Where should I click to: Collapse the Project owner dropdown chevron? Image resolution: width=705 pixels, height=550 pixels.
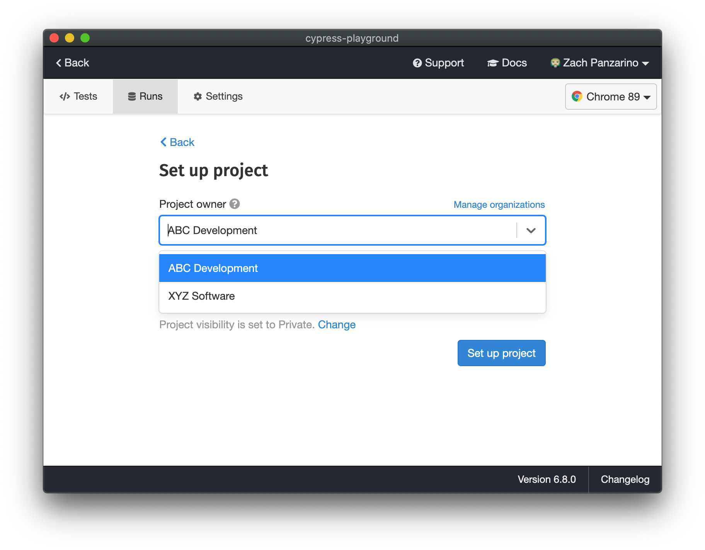[531, 231]
